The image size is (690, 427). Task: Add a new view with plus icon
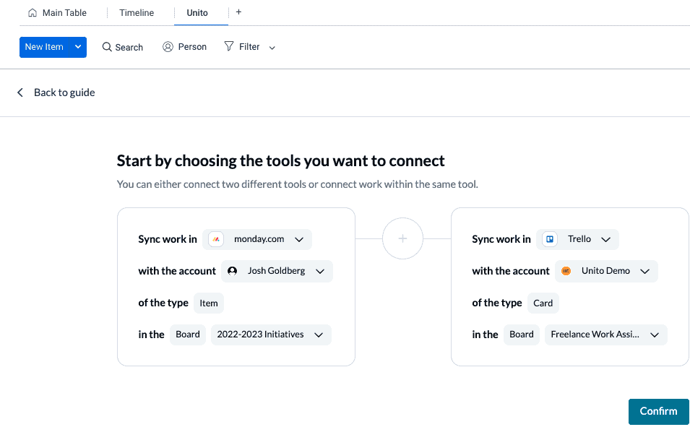(238, 12)
